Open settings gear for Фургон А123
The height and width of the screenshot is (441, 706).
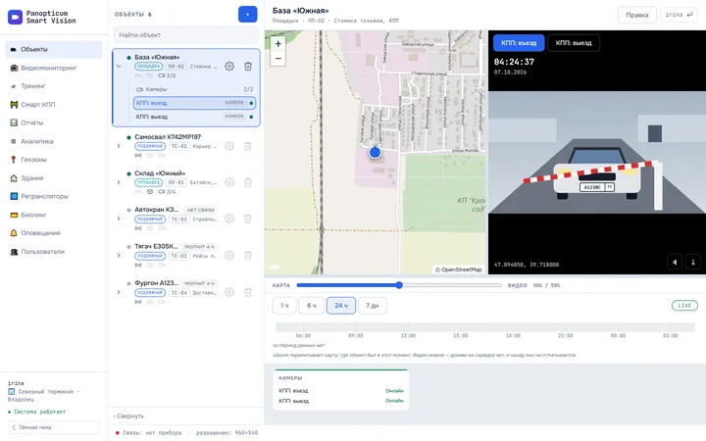pyautogui.click(x=229, y=292)
